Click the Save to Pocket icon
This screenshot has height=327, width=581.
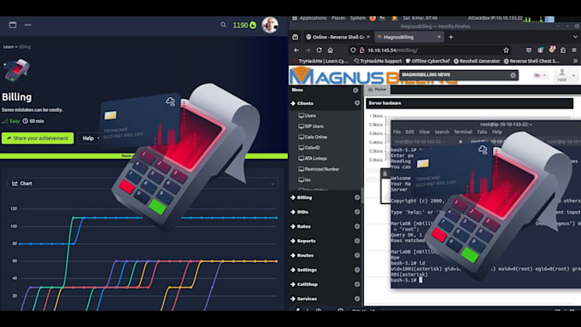[x=529, y=50]
